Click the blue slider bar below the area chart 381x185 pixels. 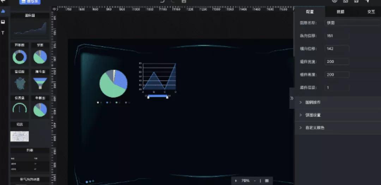click(157, 96)
